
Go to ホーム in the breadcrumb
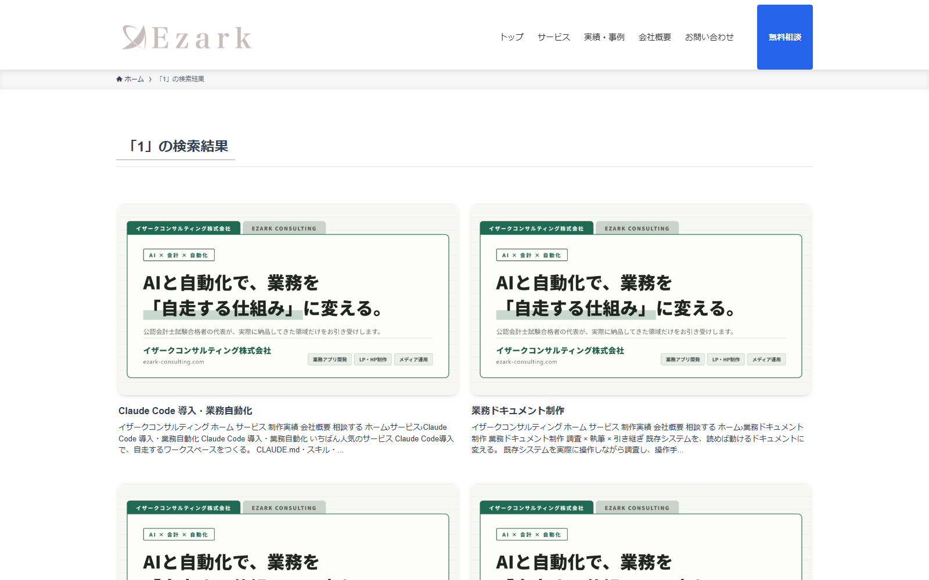click(134, 79)
